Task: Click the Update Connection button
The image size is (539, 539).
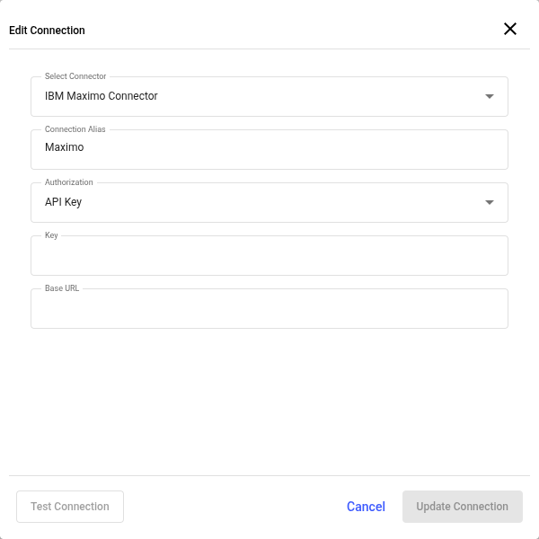Action: point(463,507)
